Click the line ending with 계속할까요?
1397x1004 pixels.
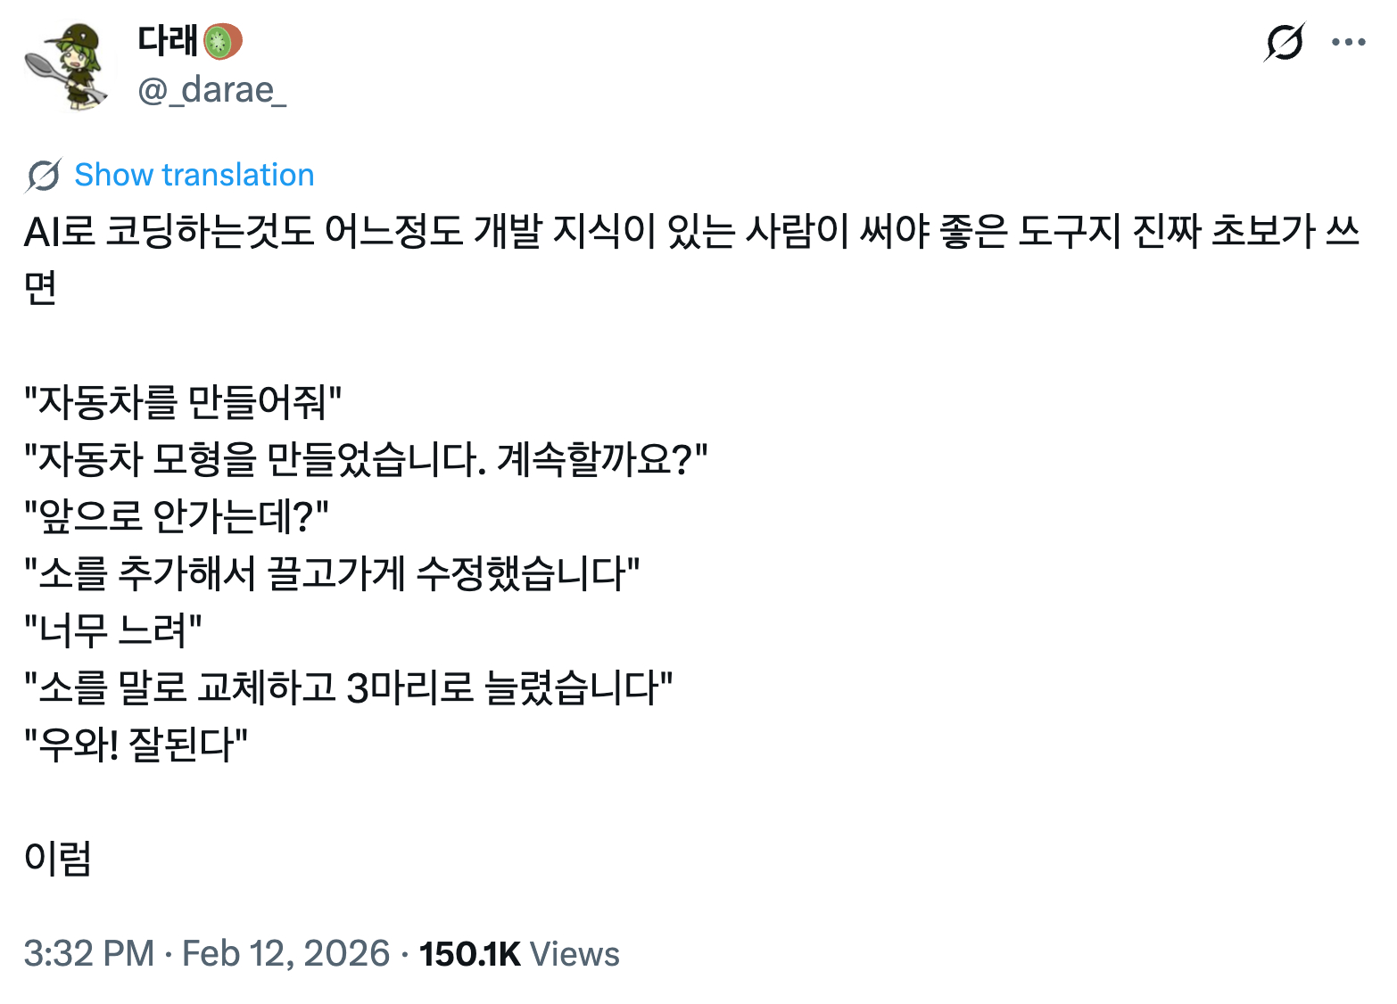point(366,459)
